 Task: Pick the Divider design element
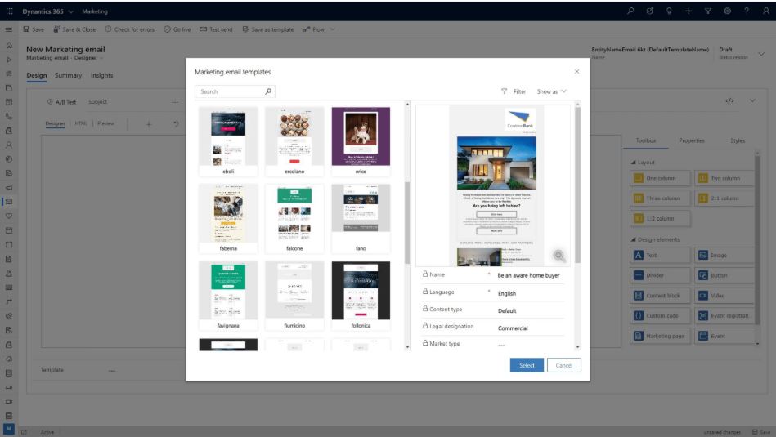click(660, 275)
